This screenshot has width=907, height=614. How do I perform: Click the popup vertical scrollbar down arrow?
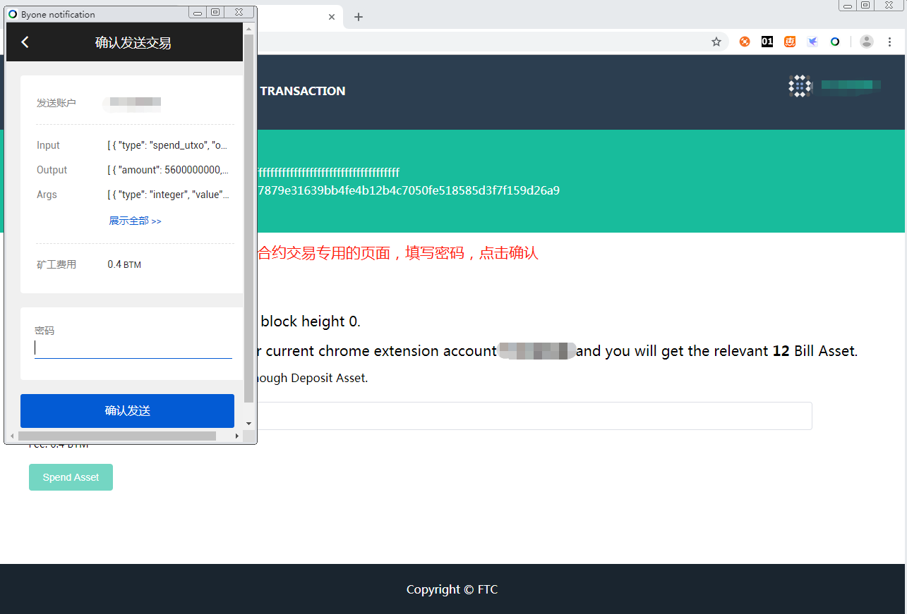(x=248, y=423)
